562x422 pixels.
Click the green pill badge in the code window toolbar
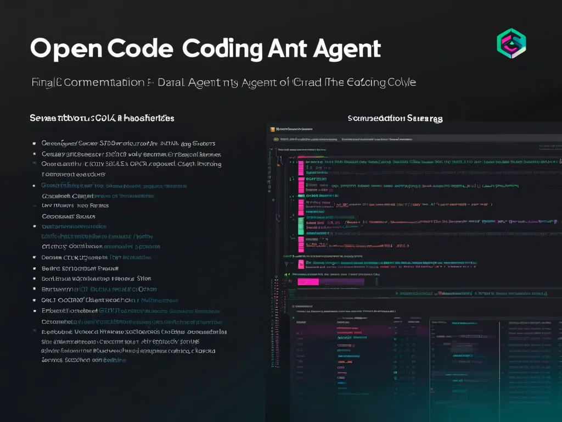coord(276,139)
